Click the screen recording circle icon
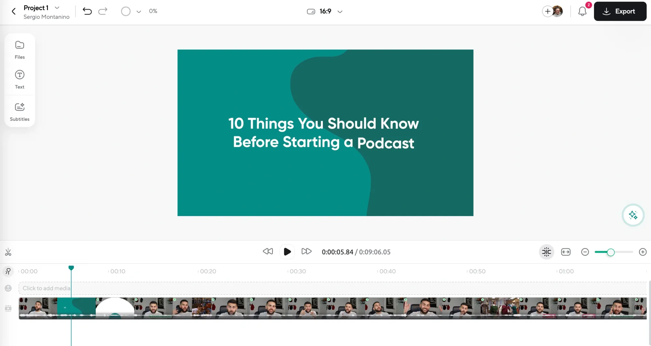651x346 pixels. pyautogui.click(x=126, y=11)
